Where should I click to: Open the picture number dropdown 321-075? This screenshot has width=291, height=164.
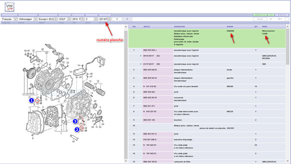coord(105,19)
